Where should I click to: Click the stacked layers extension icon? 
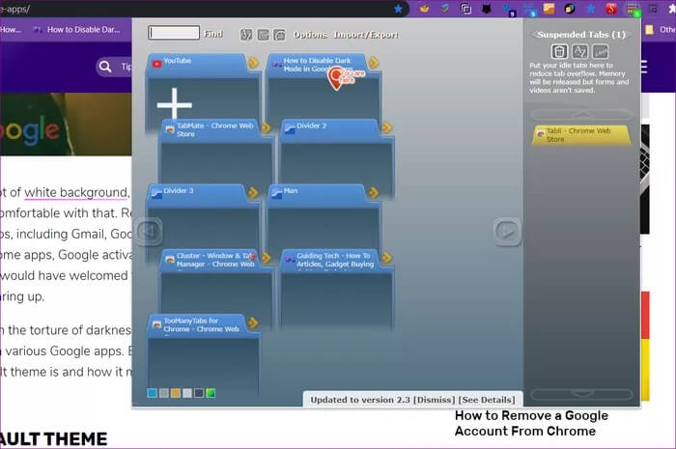pyautogui.click(x=445, y=8)
